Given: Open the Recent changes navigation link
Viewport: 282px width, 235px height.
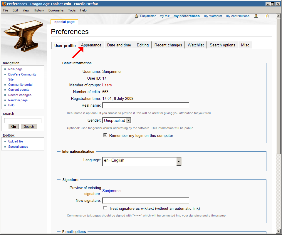Looking at the screenshot, I should (x=20, y=95).
